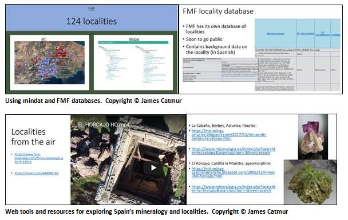The image size is (348, 220).
Task: Open the MTI link above the map
Action: 44,39
